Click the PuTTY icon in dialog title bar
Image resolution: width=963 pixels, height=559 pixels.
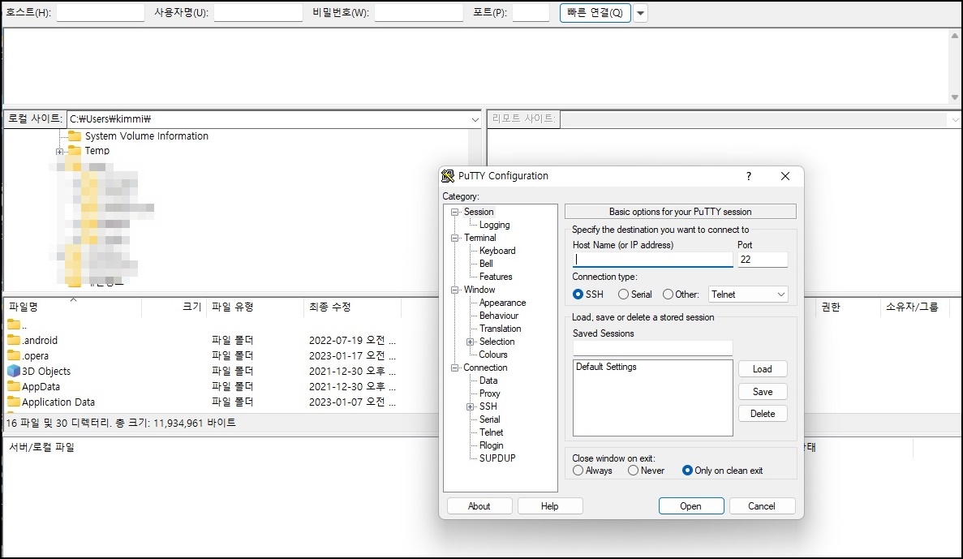tap(449, 176)
